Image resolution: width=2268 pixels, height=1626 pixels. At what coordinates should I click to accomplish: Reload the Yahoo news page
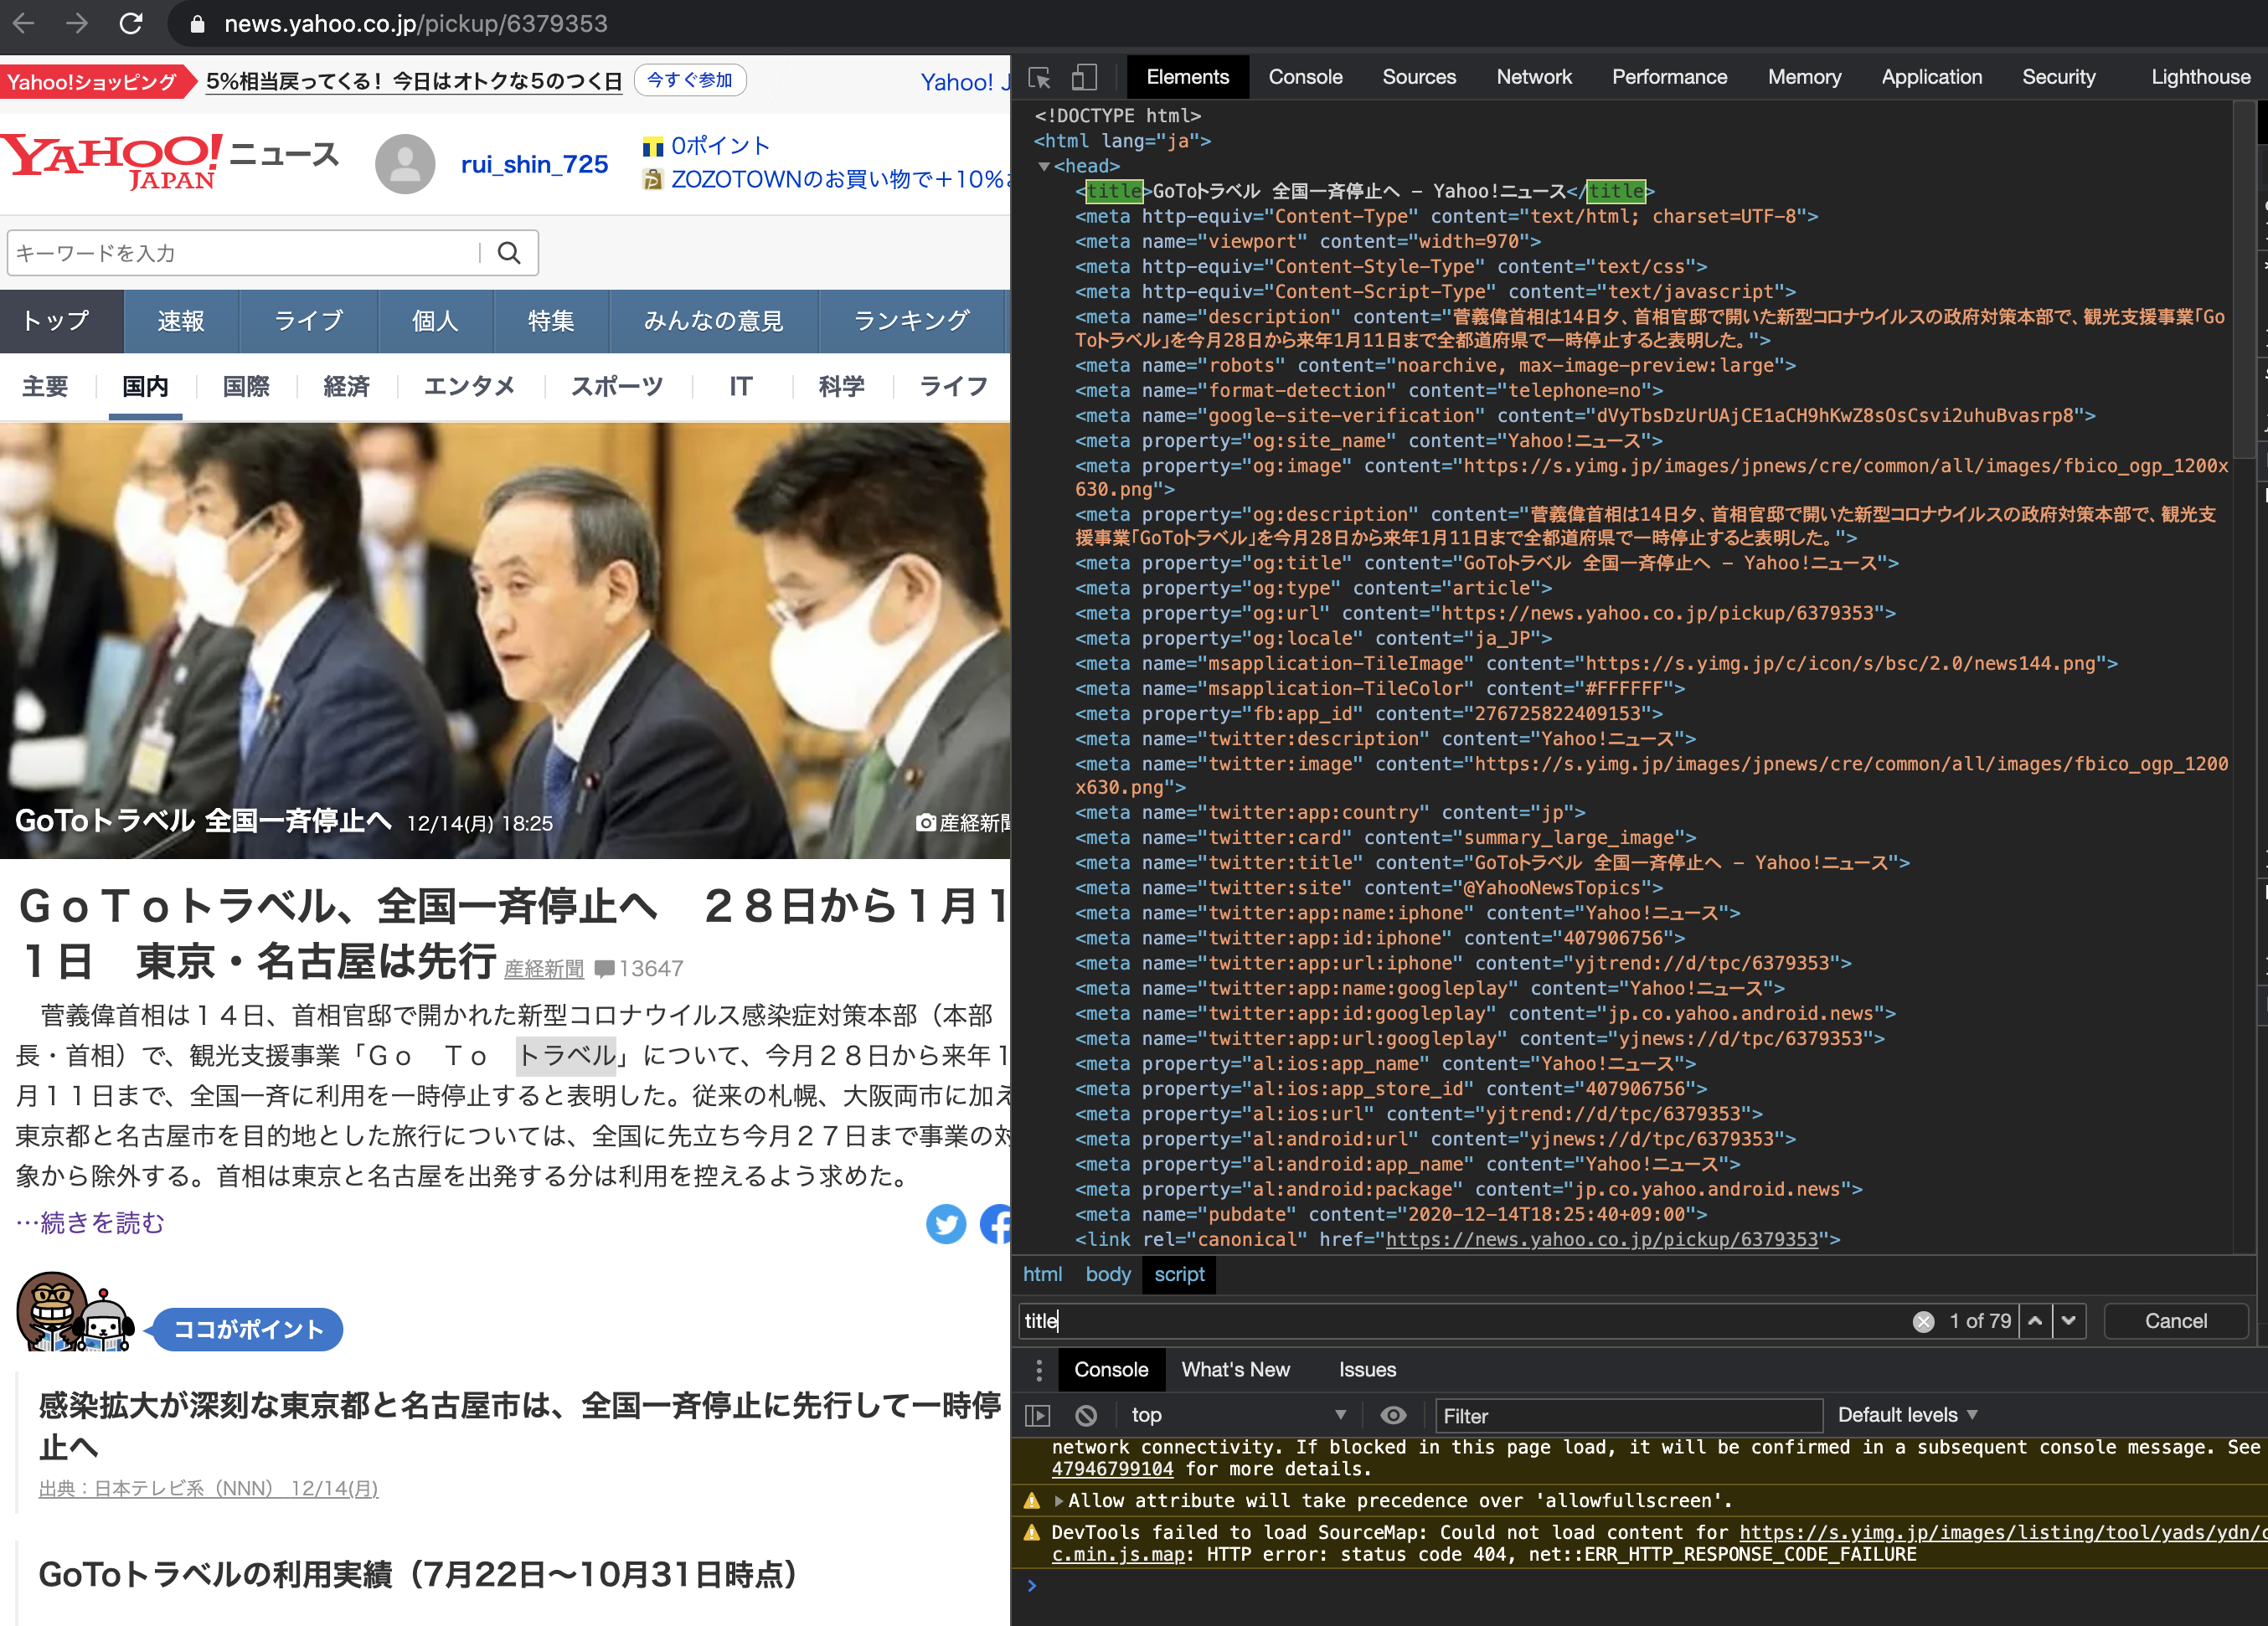click(132, 24)
